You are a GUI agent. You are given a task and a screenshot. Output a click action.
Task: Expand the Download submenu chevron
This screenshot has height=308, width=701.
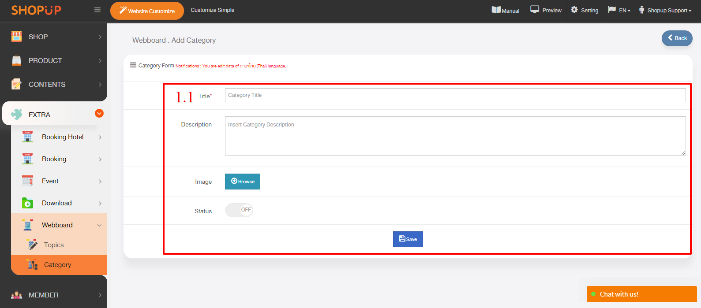click(100, 204)
